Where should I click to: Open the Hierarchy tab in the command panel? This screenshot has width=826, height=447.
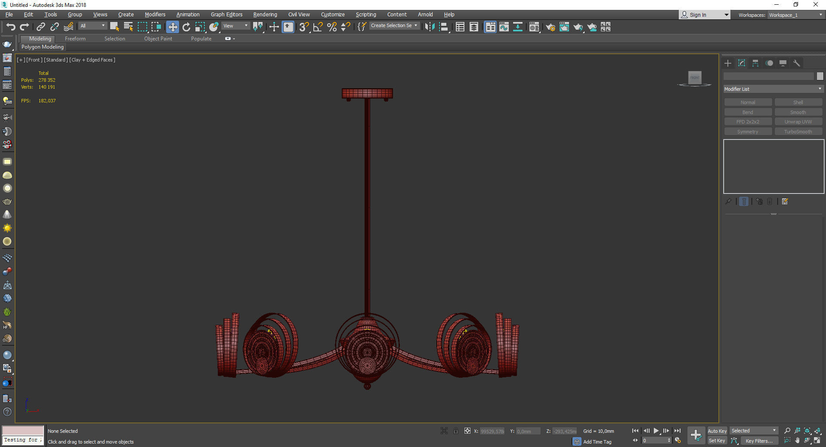pos(755,63)
